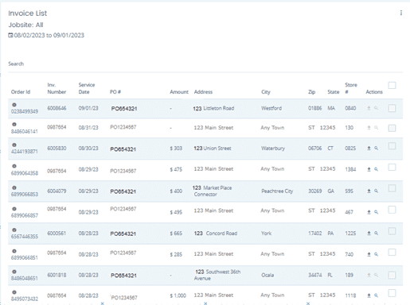Select the checkbox in the Waterbury row
The image size is (410, 305).
392,146
